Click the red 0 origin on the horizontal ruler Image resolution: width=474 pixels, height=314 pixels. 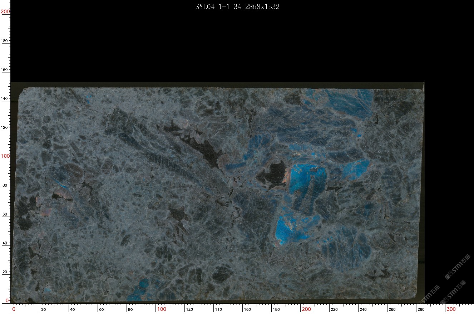(14, 309)
